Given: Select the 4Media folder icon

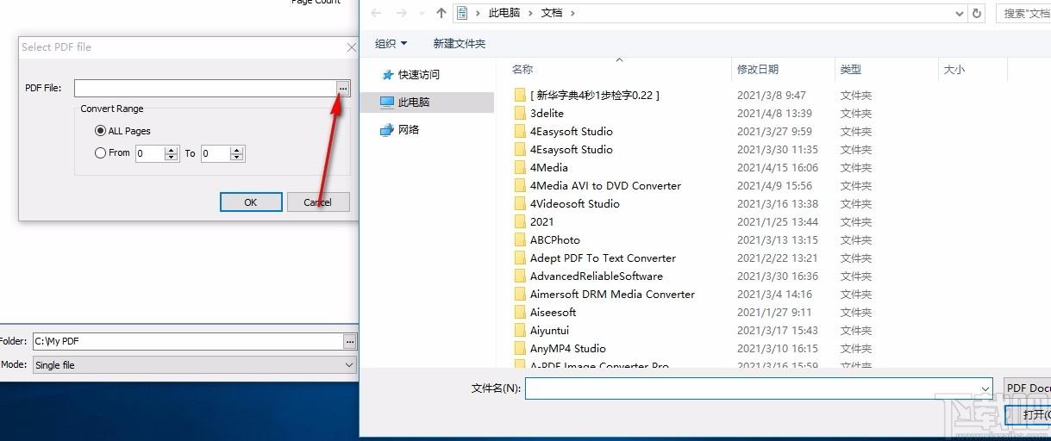Looking at the screenshot, I should pyautogui.click(x=520, y=167).
